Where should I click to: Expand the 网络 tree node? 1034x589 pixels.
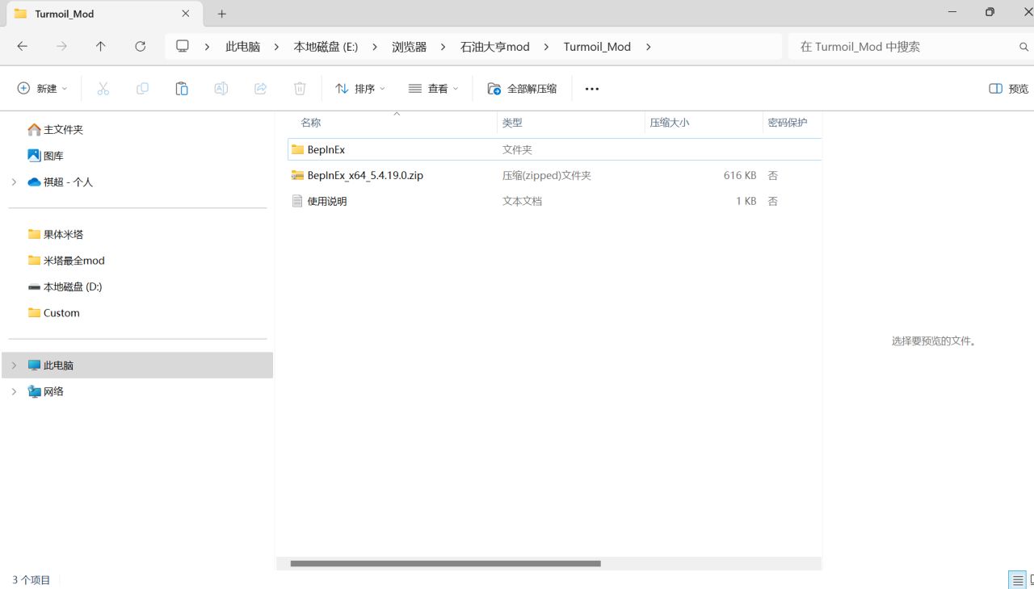(x=14, y=391)
